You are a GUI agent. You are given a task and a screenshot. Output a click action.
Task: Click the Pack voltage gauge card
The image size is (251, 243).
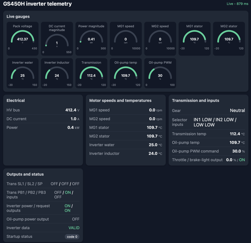pos(22,39)
